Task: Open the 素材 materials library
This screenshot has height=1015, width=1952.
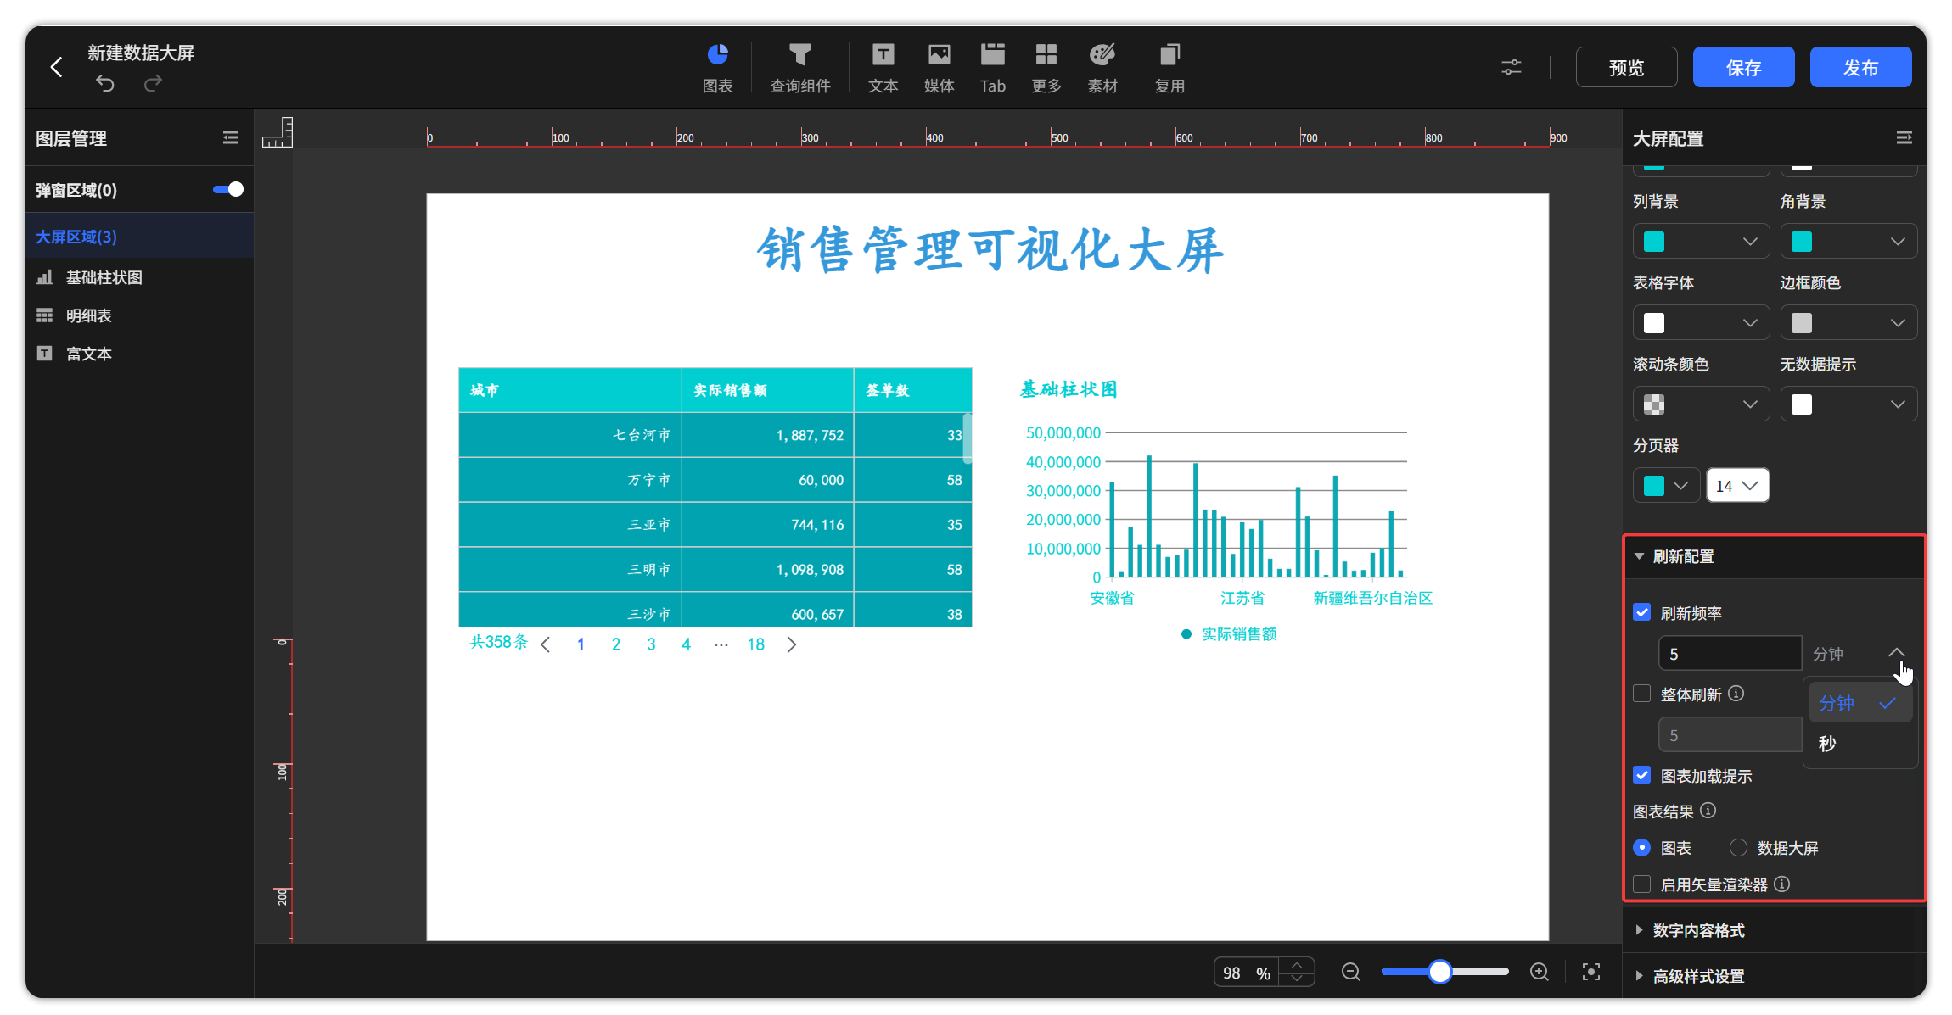Action: click(x=1102, y=68)
